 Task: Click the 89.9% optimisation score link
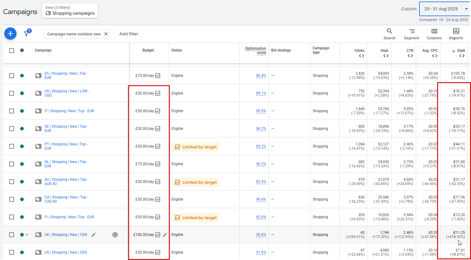(x=261, y=111)
